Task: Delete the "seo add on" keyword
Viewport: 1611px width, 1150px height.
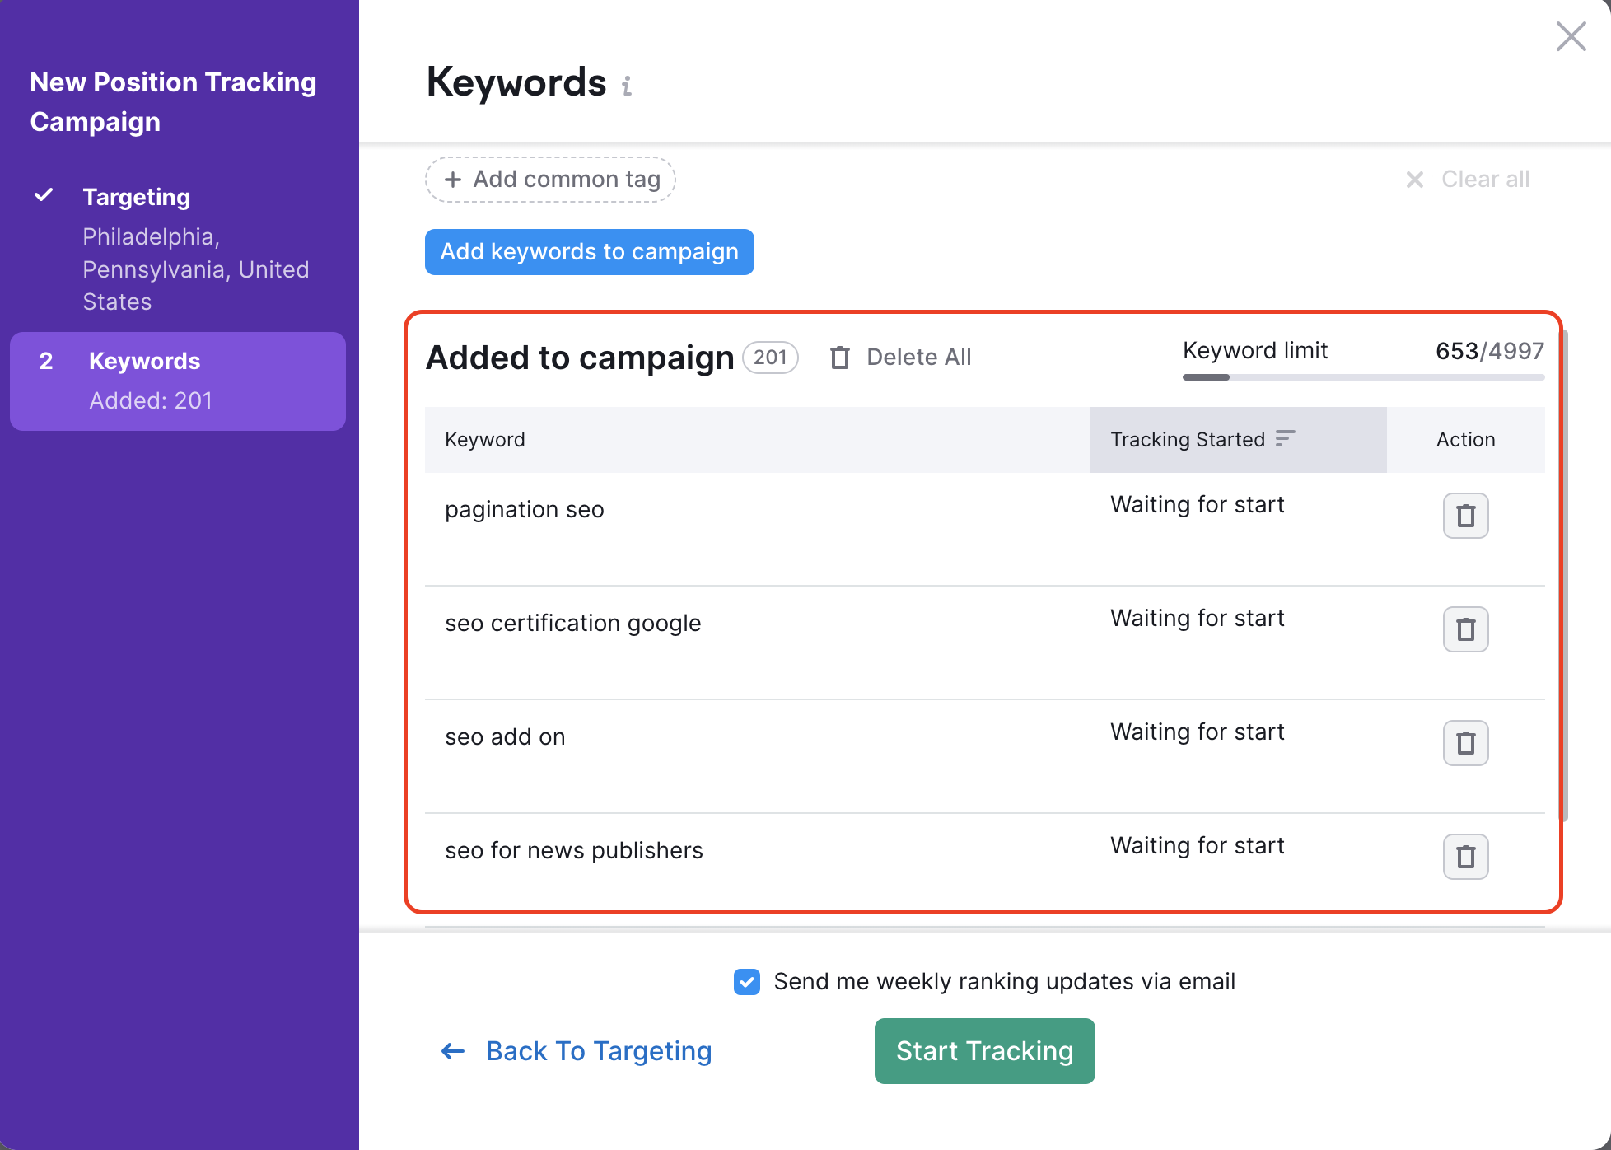Action: (x=1465, y=743)
